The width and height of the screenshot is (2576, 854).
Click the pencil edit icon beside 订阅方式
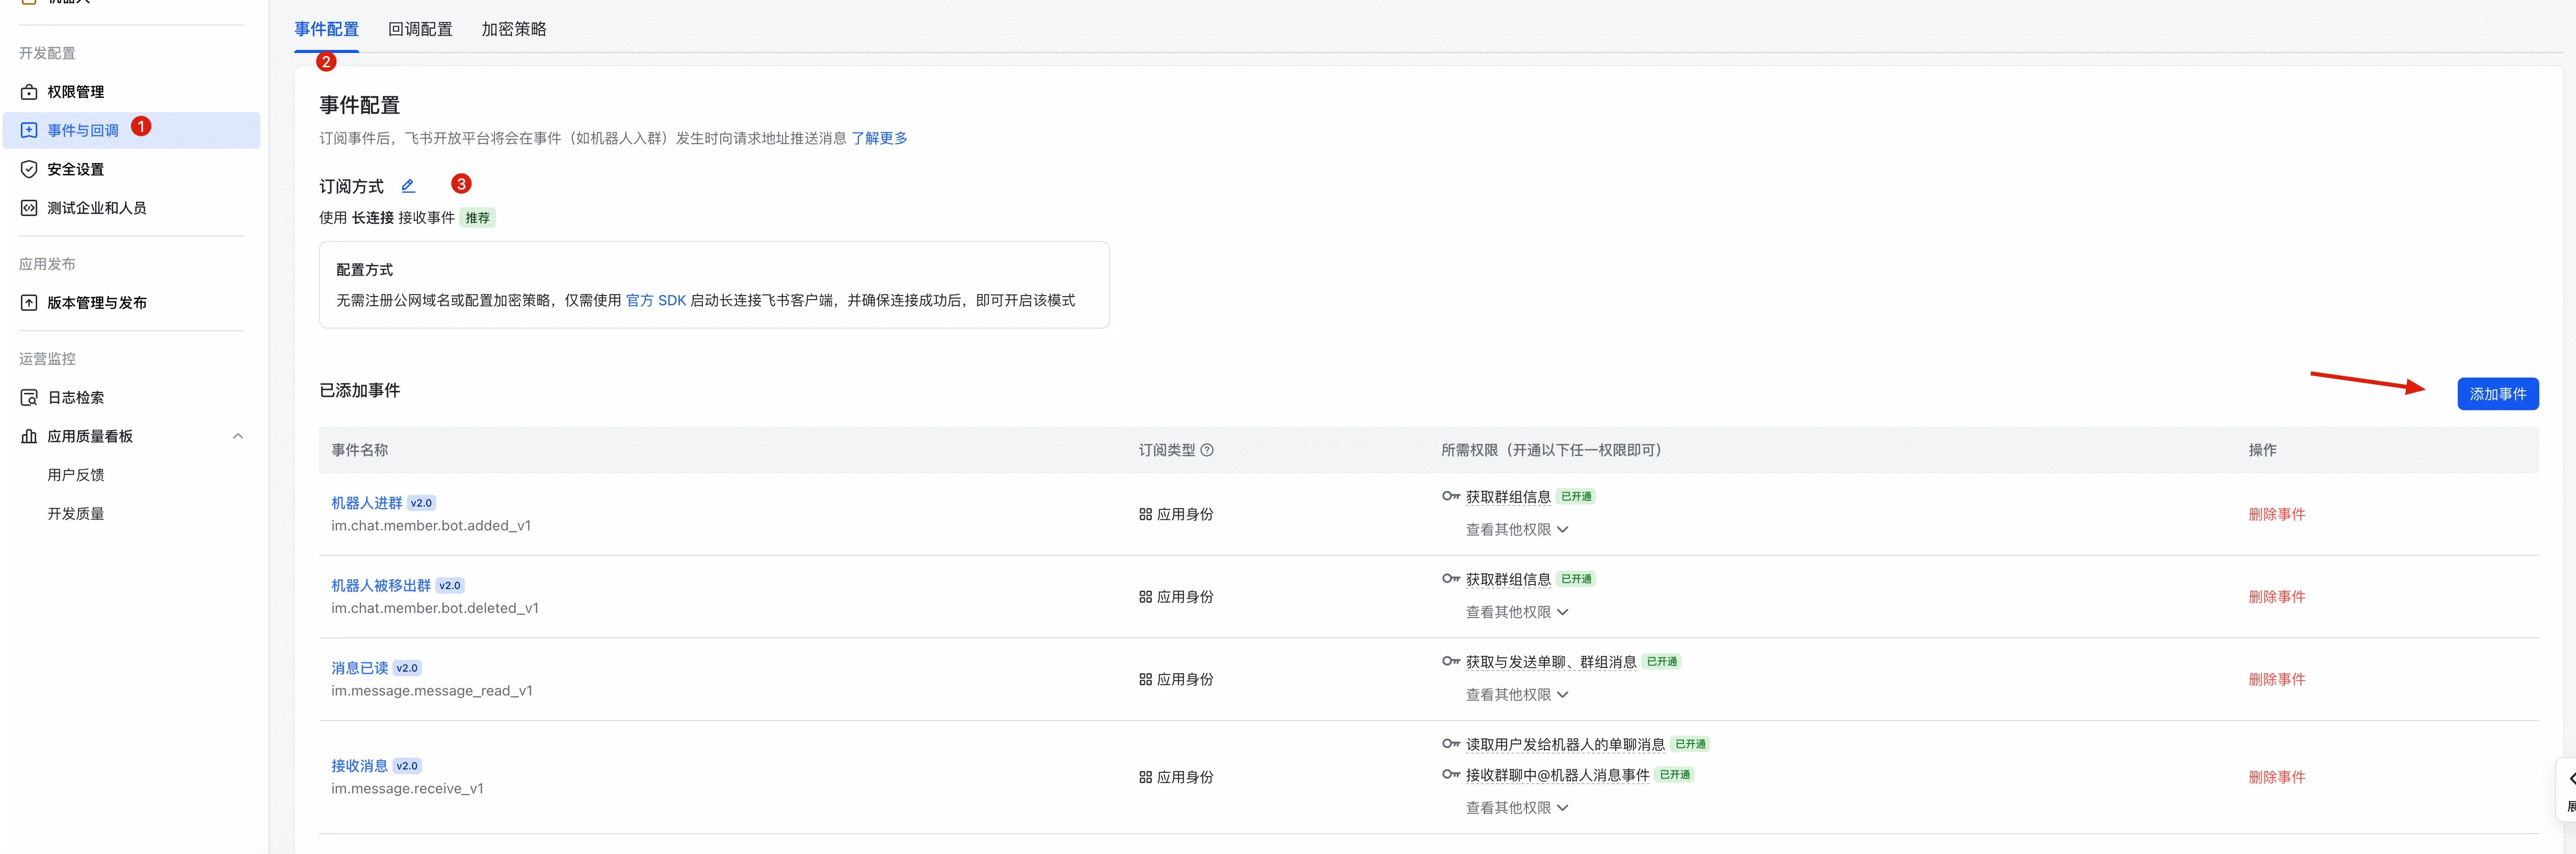point(408,186)
